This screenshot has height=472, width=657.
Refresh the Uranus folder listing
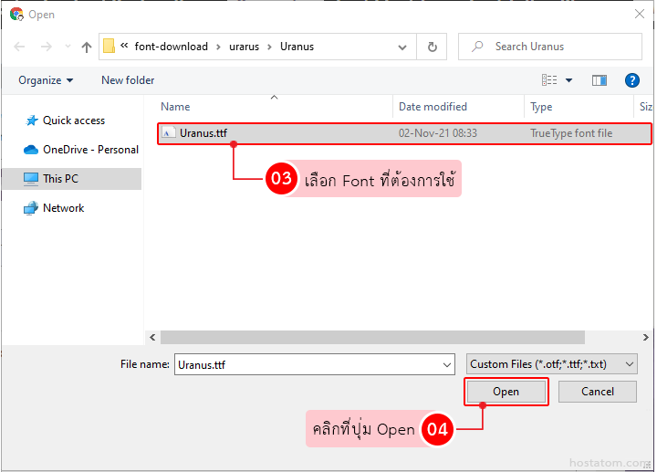tap(432, 47)
